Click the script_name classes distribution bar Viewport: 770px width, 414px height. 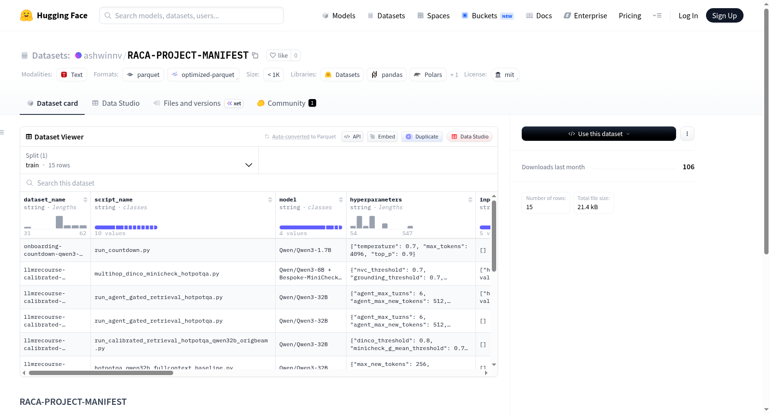tap(126, 227)
